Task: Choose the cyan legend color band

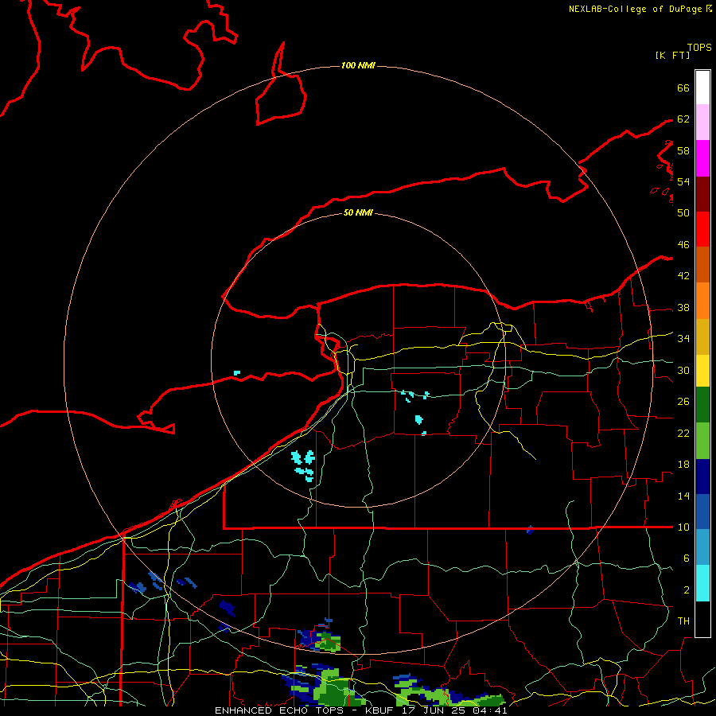Action: tap(702, 583)
